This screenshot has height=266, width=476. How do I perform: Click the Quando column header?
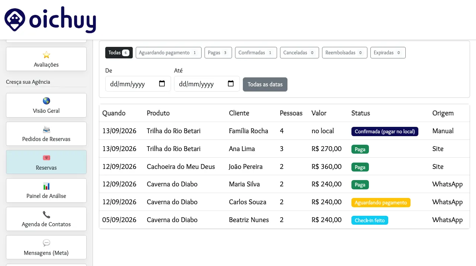114,113
